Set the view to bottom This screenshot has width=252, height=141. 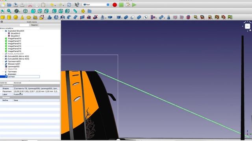[61, 11]
